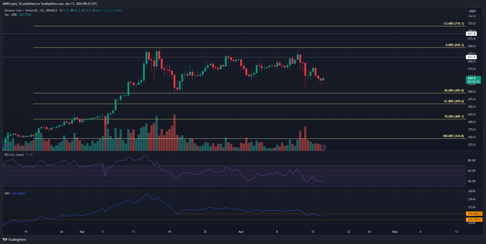Click the current price label 544.9
The height and width of the screenshot is (244, 486).
pyautogui.click(x=472, y=78)
